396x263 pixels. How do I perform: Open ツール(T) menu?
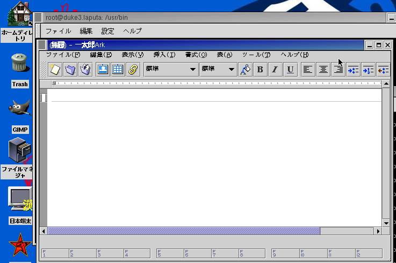[x=256, y=55]
